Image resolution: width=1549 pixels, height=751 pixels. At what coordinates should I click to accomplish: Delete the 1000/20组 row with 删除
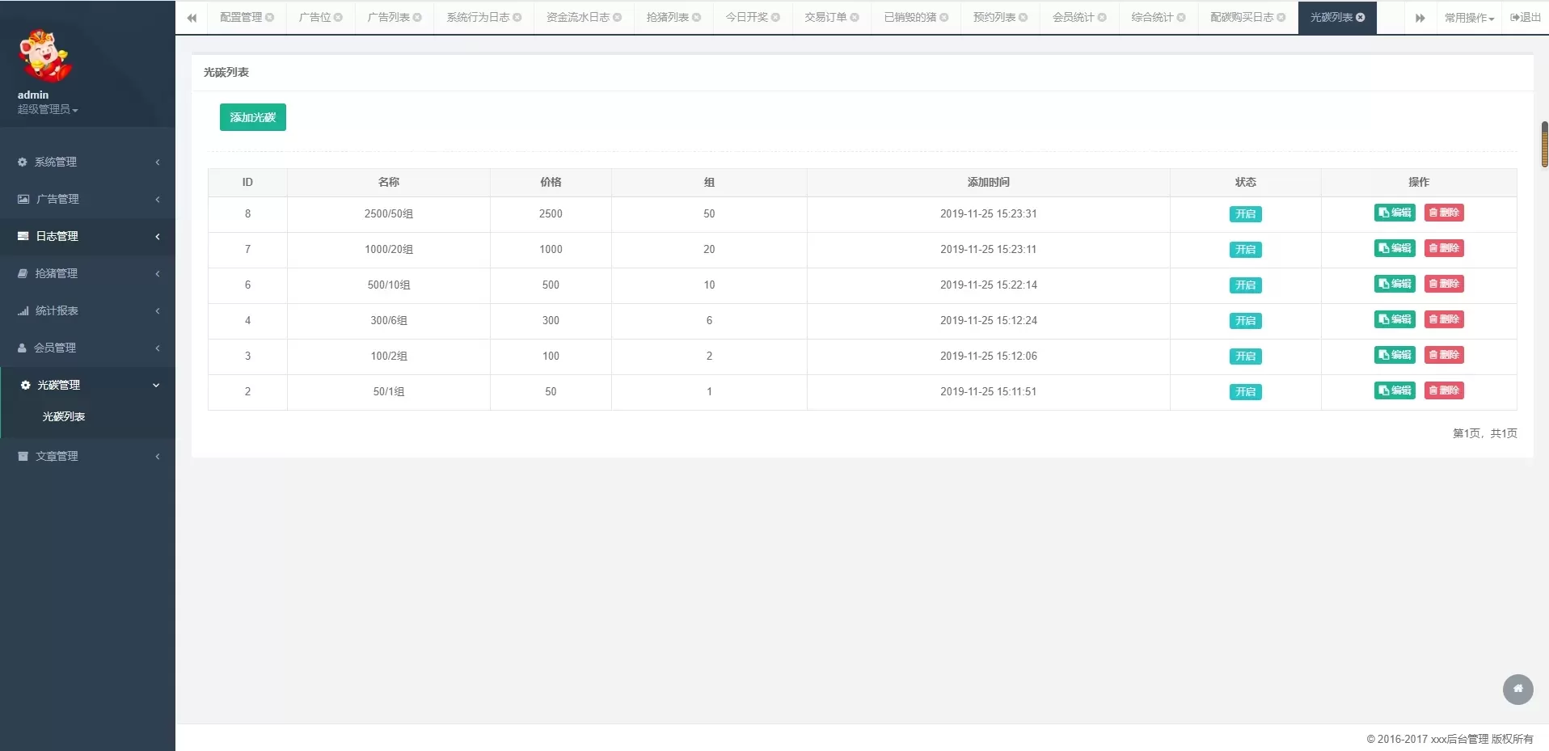(x=1444, y=248)
